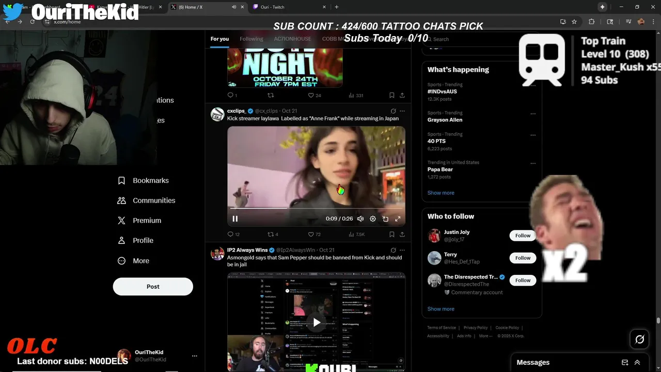View analytics showing 331 views
The height and width of the screenshot is (372, 661).
point(356,95)
